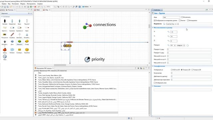
Task: Select the 'Только в 2D' radio option
Action: 182,70
